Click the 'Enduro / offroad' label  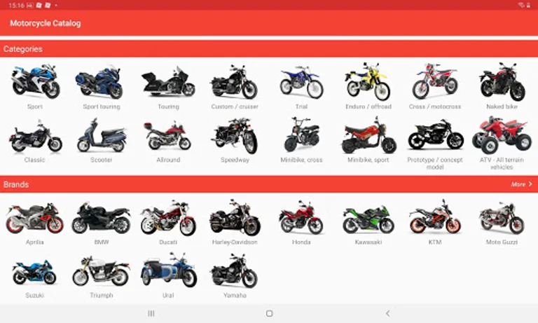[x=368, y=106]
